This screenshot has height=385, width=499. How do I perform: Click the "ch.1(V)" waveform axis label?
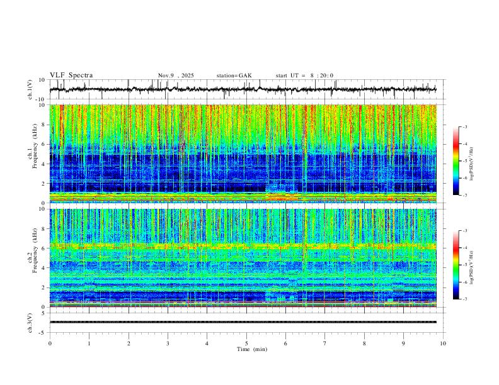(x=30, y=89)
